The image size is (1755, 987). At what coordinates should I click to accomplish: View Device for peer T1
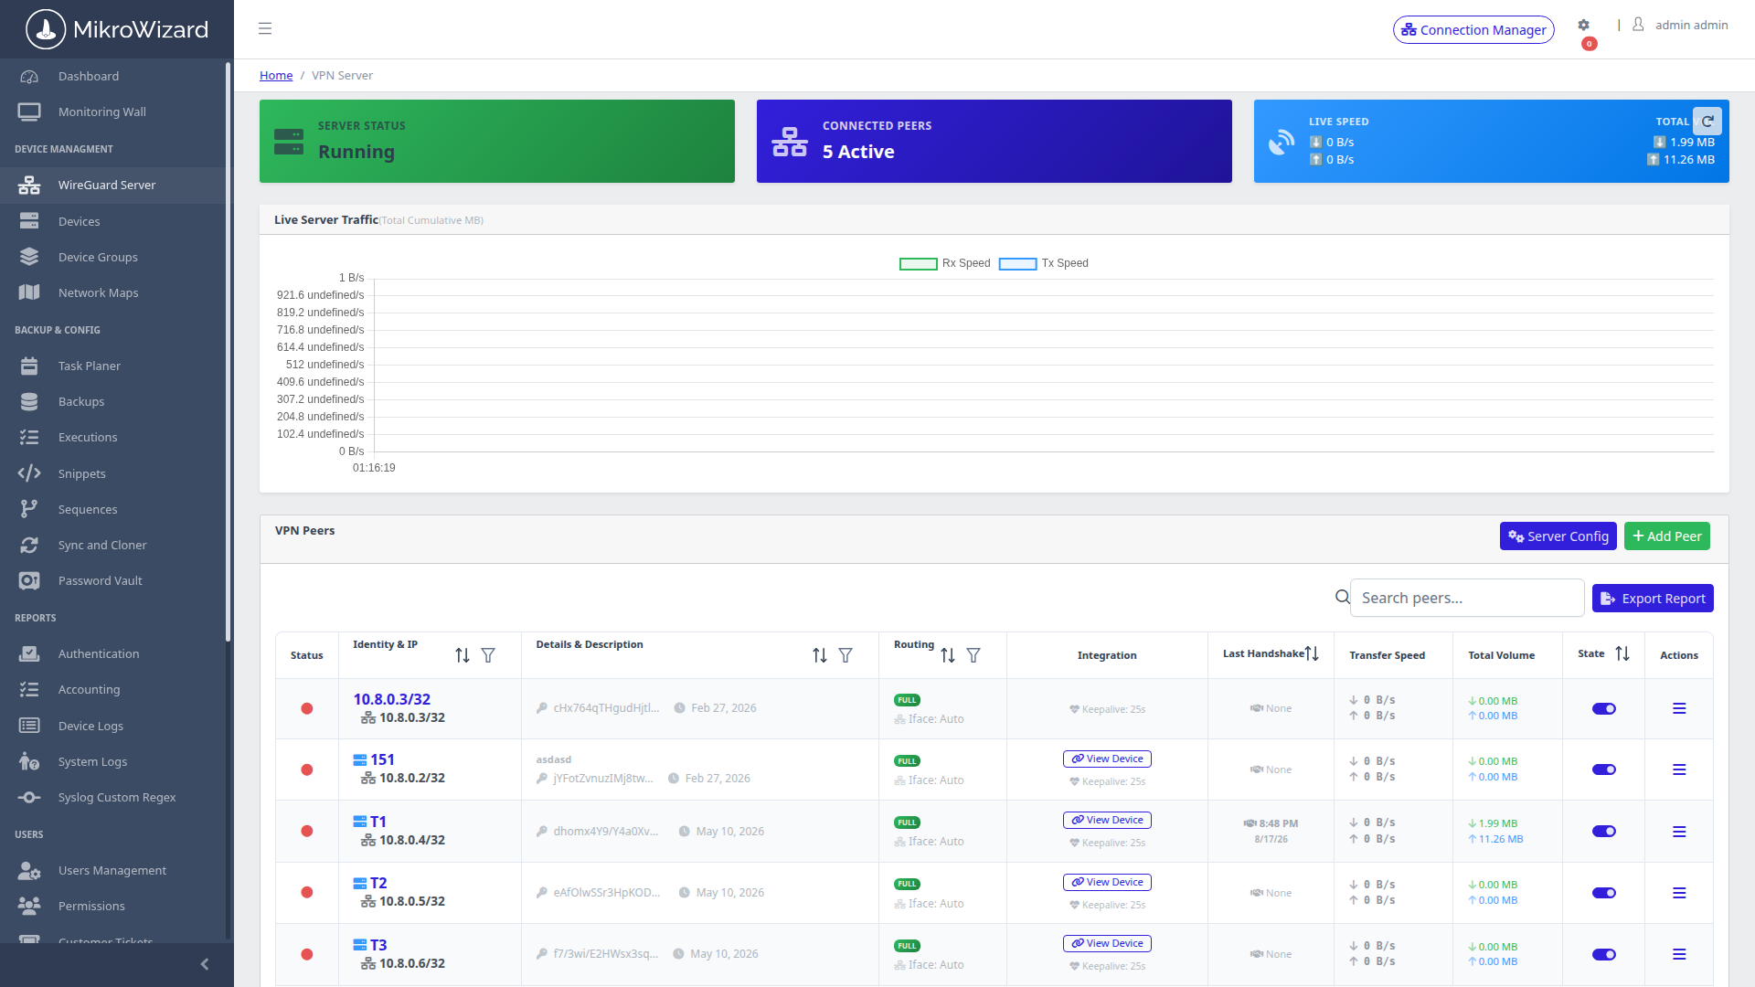(1107, 820)
